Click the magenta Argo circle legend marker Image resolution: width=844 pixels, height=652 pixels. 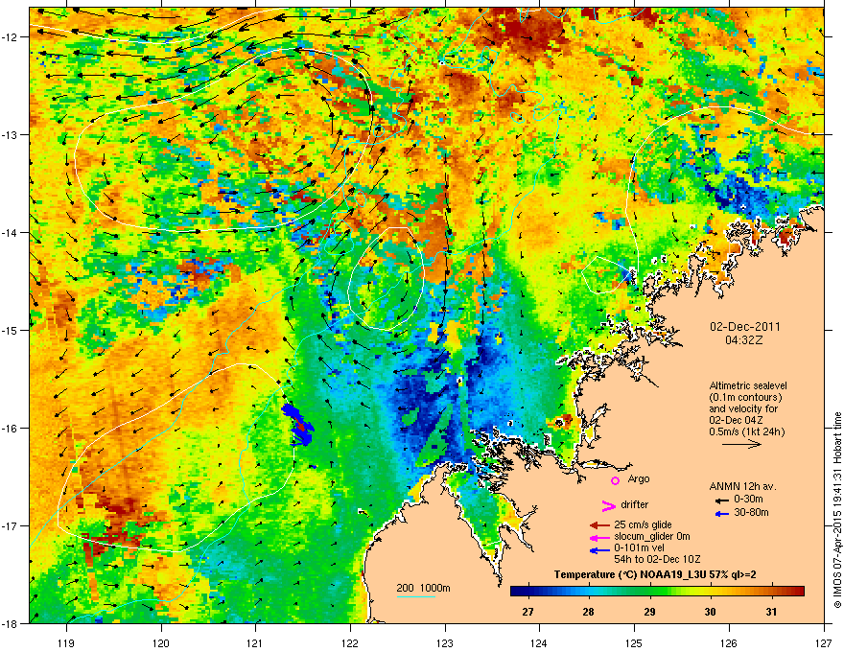tap(615, 480)
